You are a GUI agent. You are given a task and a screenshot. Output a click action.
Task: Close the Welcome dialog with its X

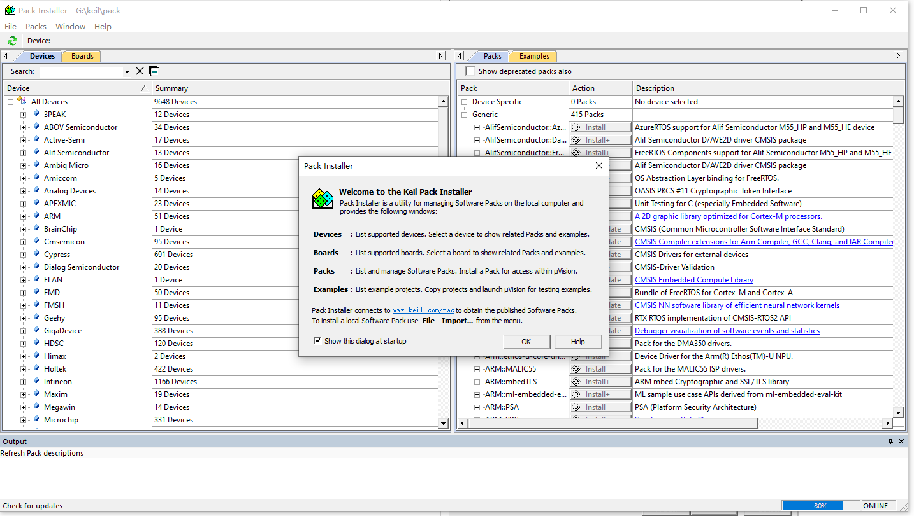[x=598, y=165]
